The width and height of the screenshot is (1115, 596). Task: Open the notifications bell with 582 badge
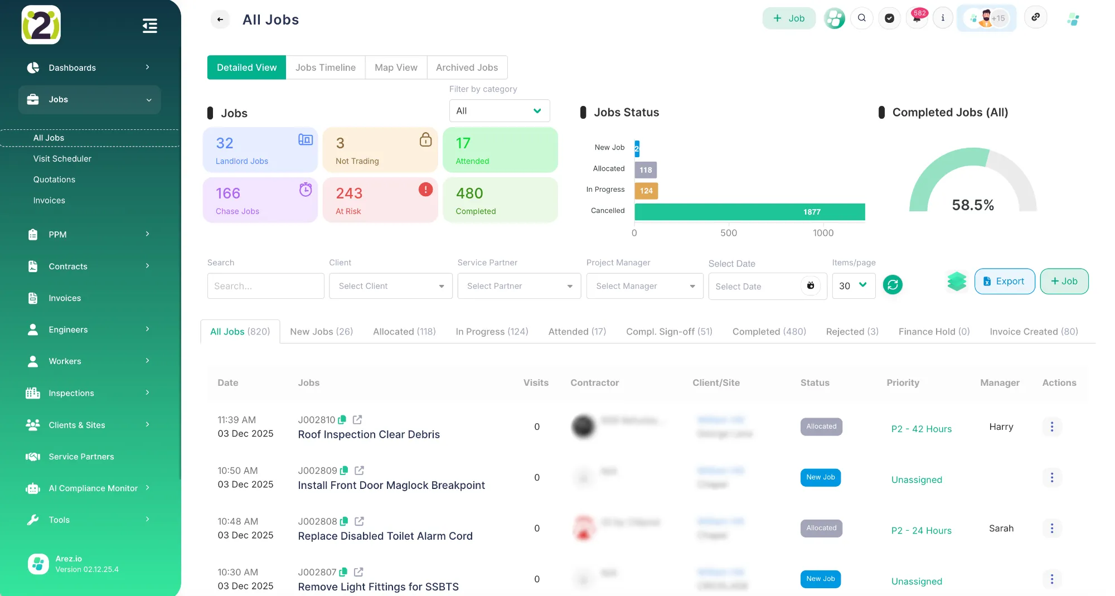pyautogui.click(x=917, y=18)
